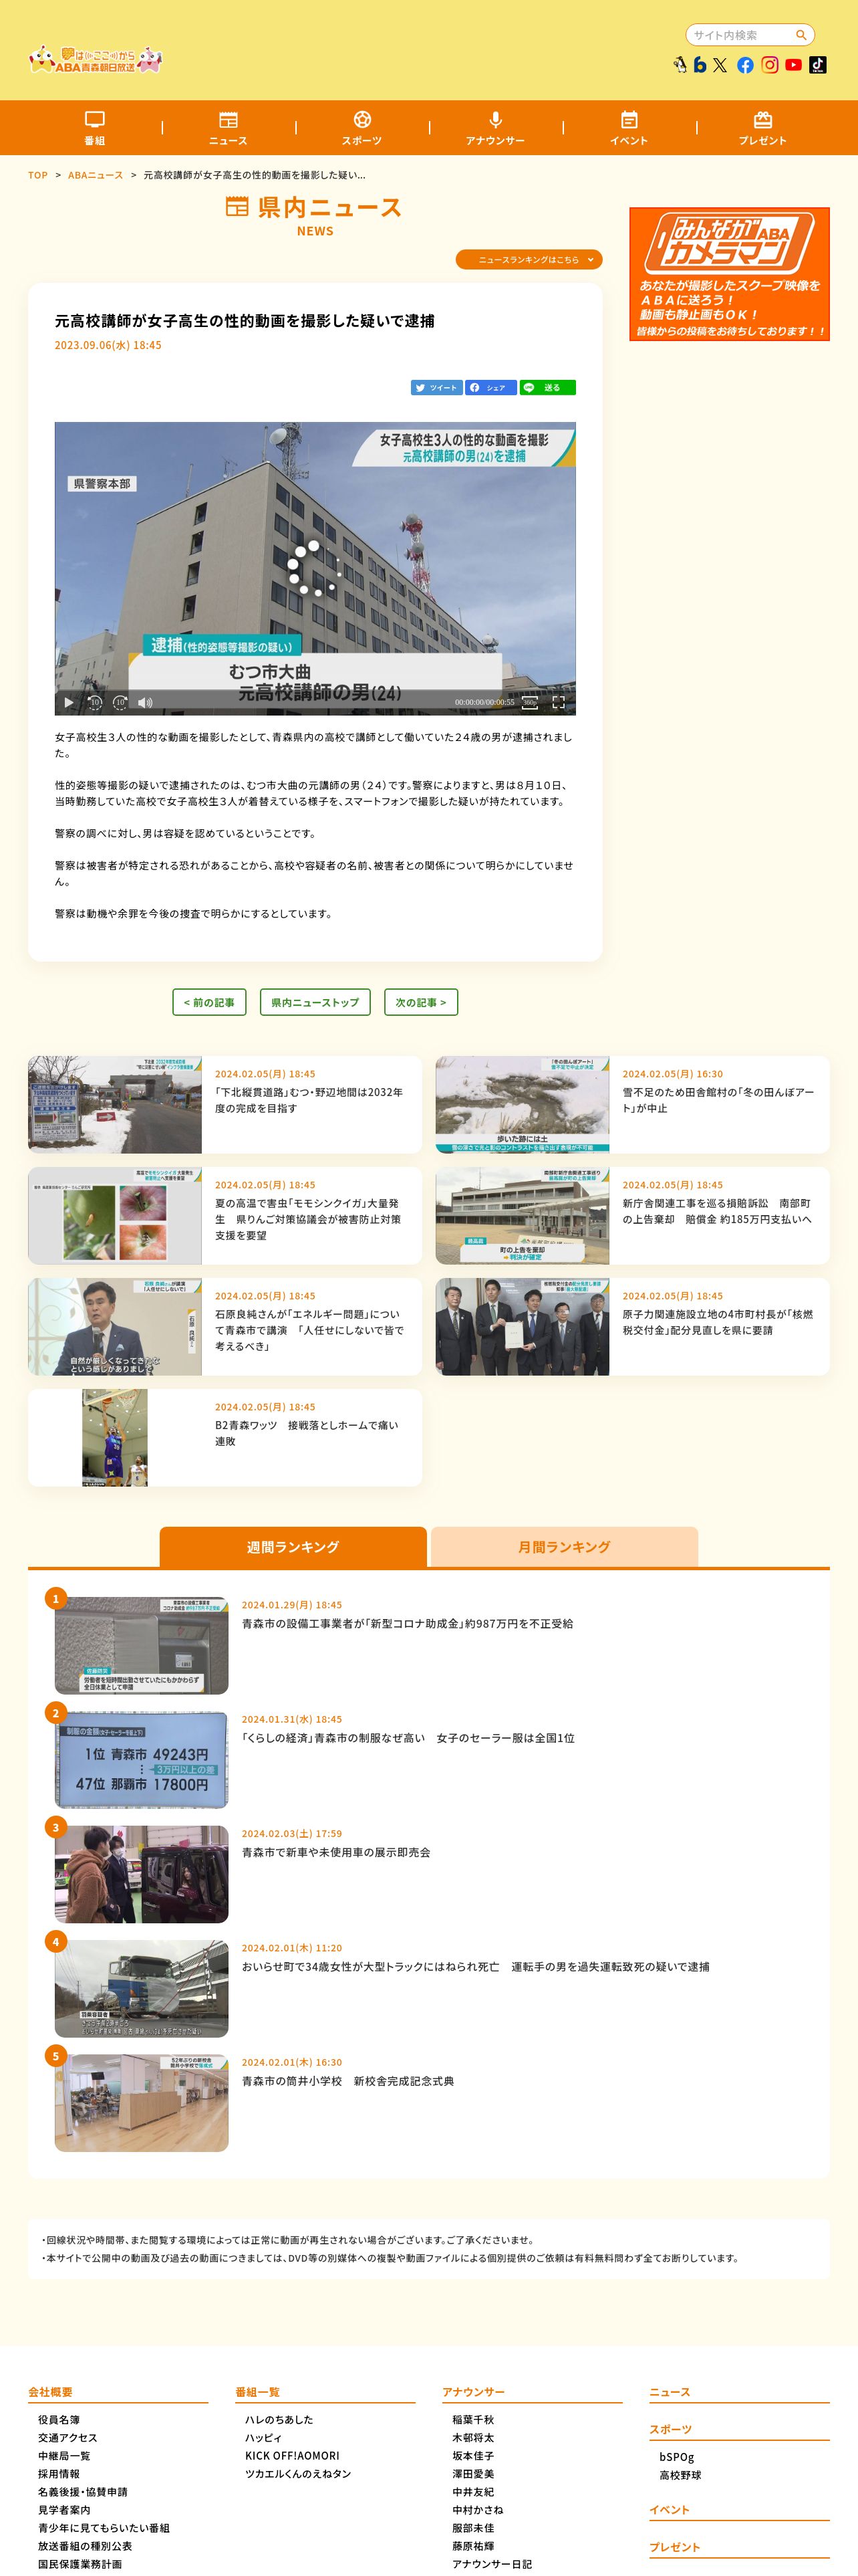
Task: Open footer プレゼント heading
Action: (x=674, y=2546)
